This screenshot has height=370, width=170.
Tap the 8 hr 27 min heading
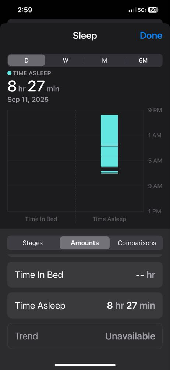33,87
